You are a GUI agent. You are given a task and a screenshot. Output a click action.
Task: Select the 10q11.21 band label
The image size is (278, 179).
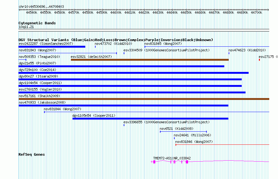tap(26, 27)
